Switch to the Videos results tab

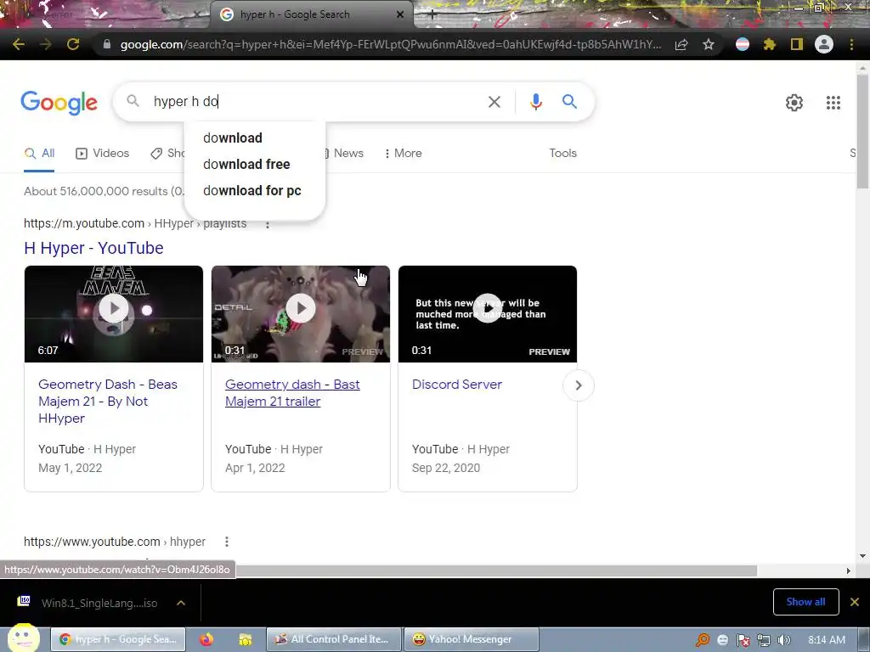click(103, 153)
